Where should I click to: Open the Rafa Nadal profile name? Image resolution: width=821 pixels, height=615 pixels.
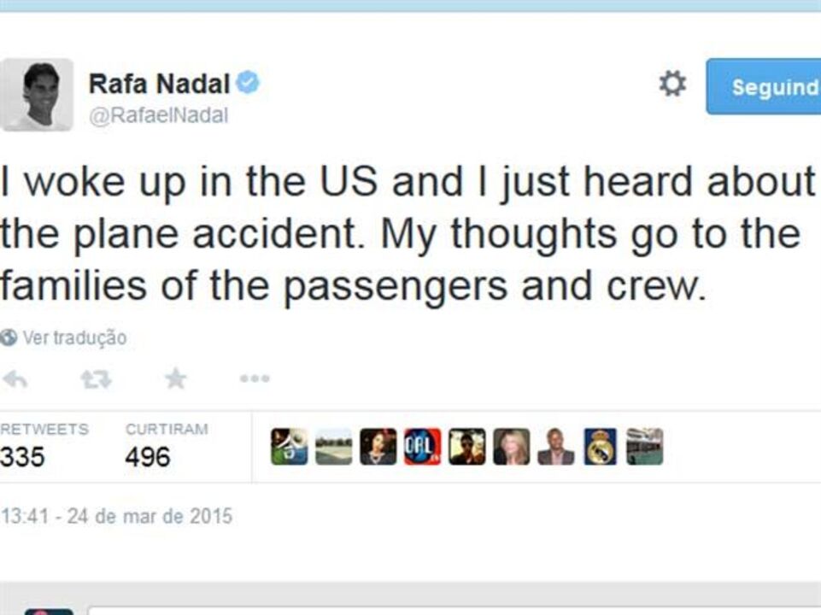tap(159, 84)
